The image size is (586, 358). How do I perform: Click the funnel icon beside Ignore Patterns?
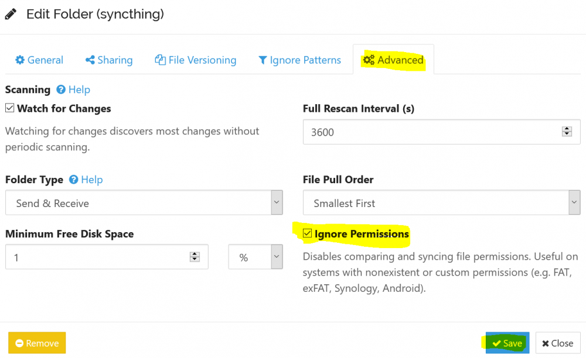coord(263,60)
